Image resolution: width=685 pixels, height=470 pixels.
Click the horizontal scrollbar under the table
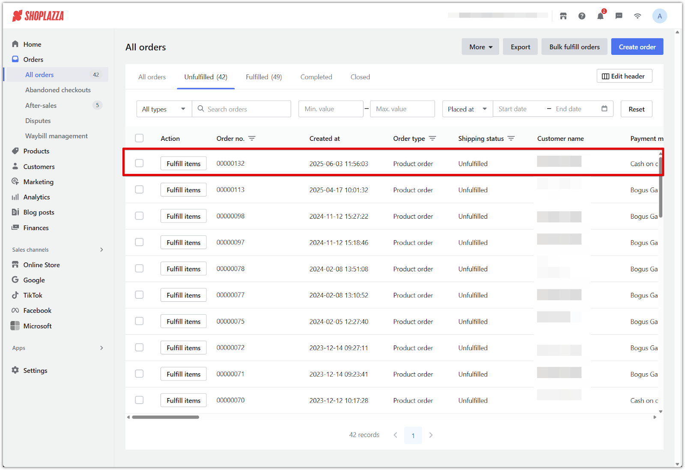(165, 417)
